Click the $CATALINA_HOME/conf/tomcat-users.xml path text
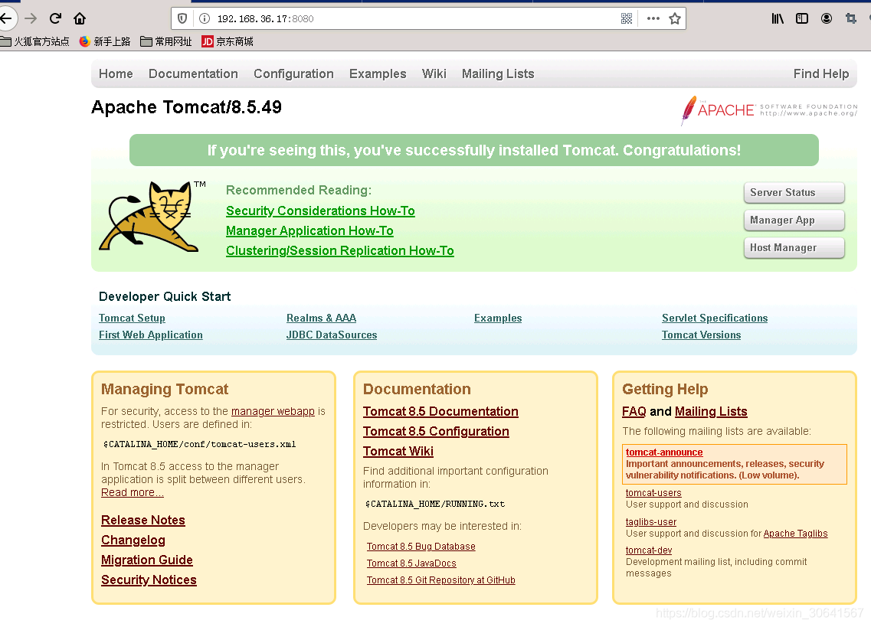871x627 pixels. coord(199,444)
